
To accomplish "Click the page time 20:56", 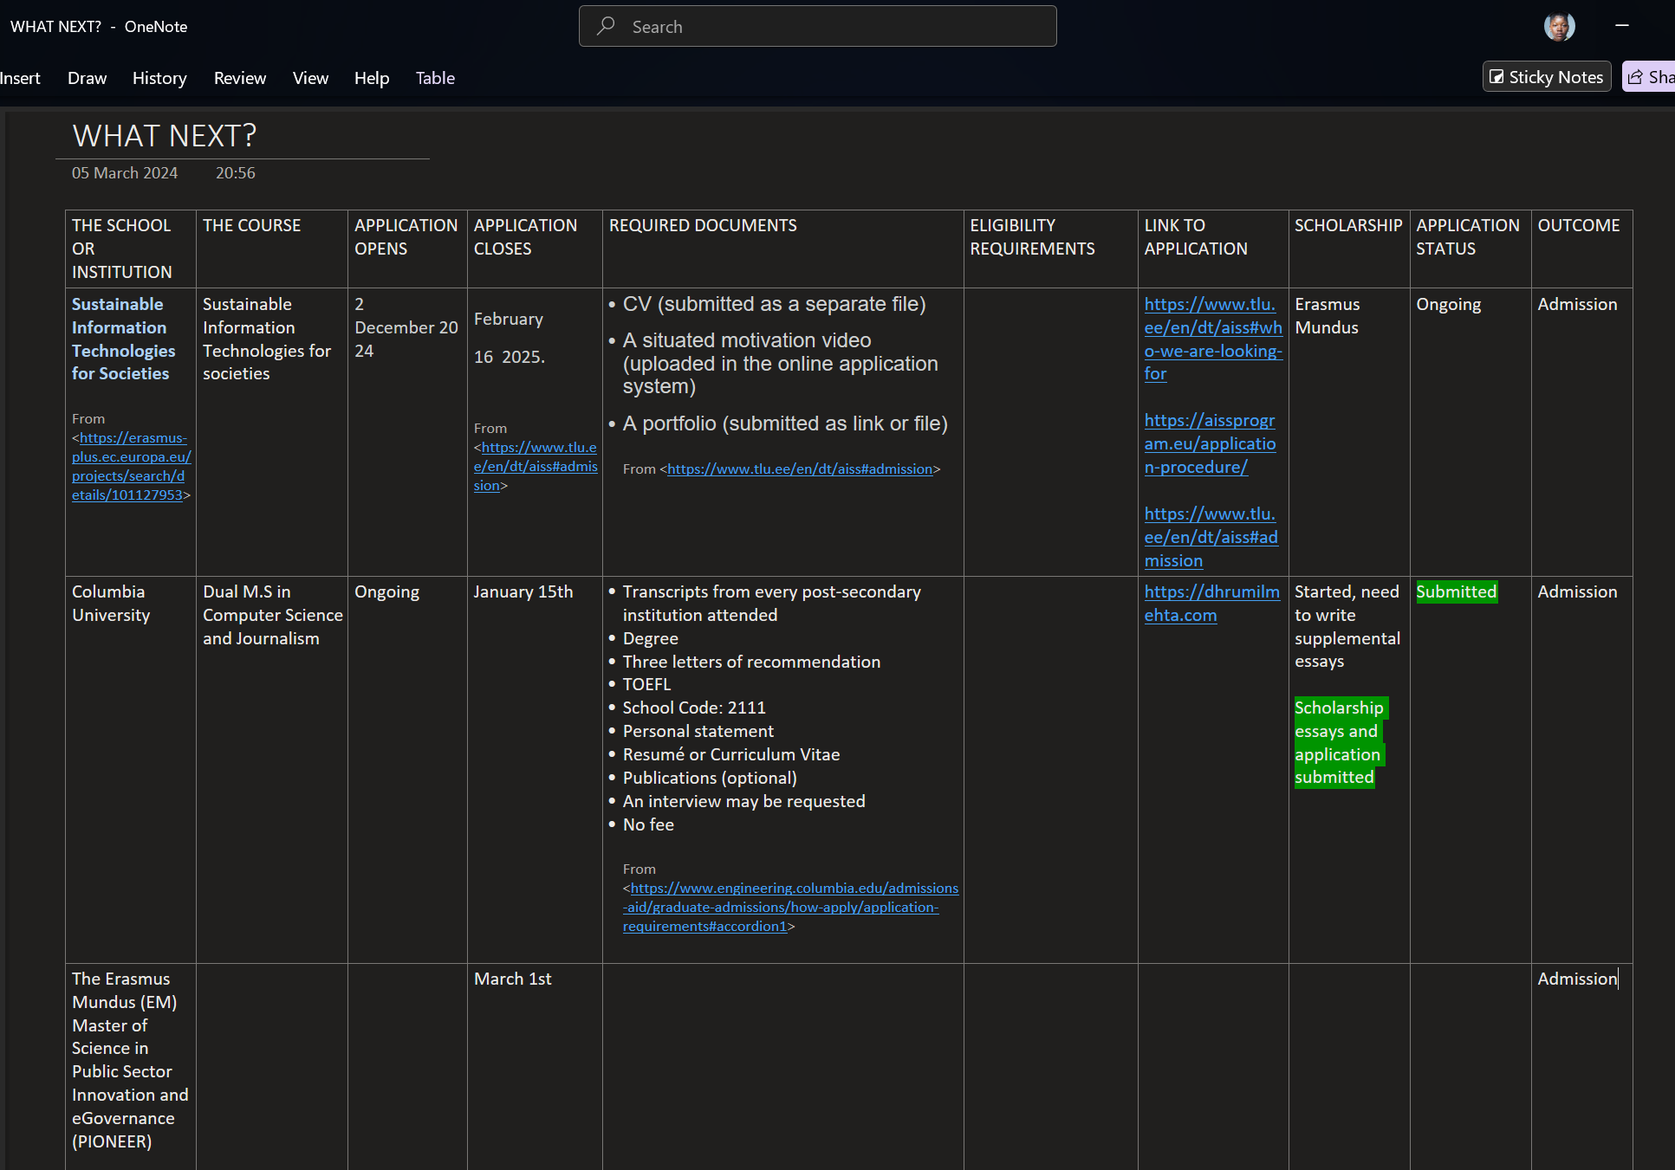I will [x=236, y=173].
